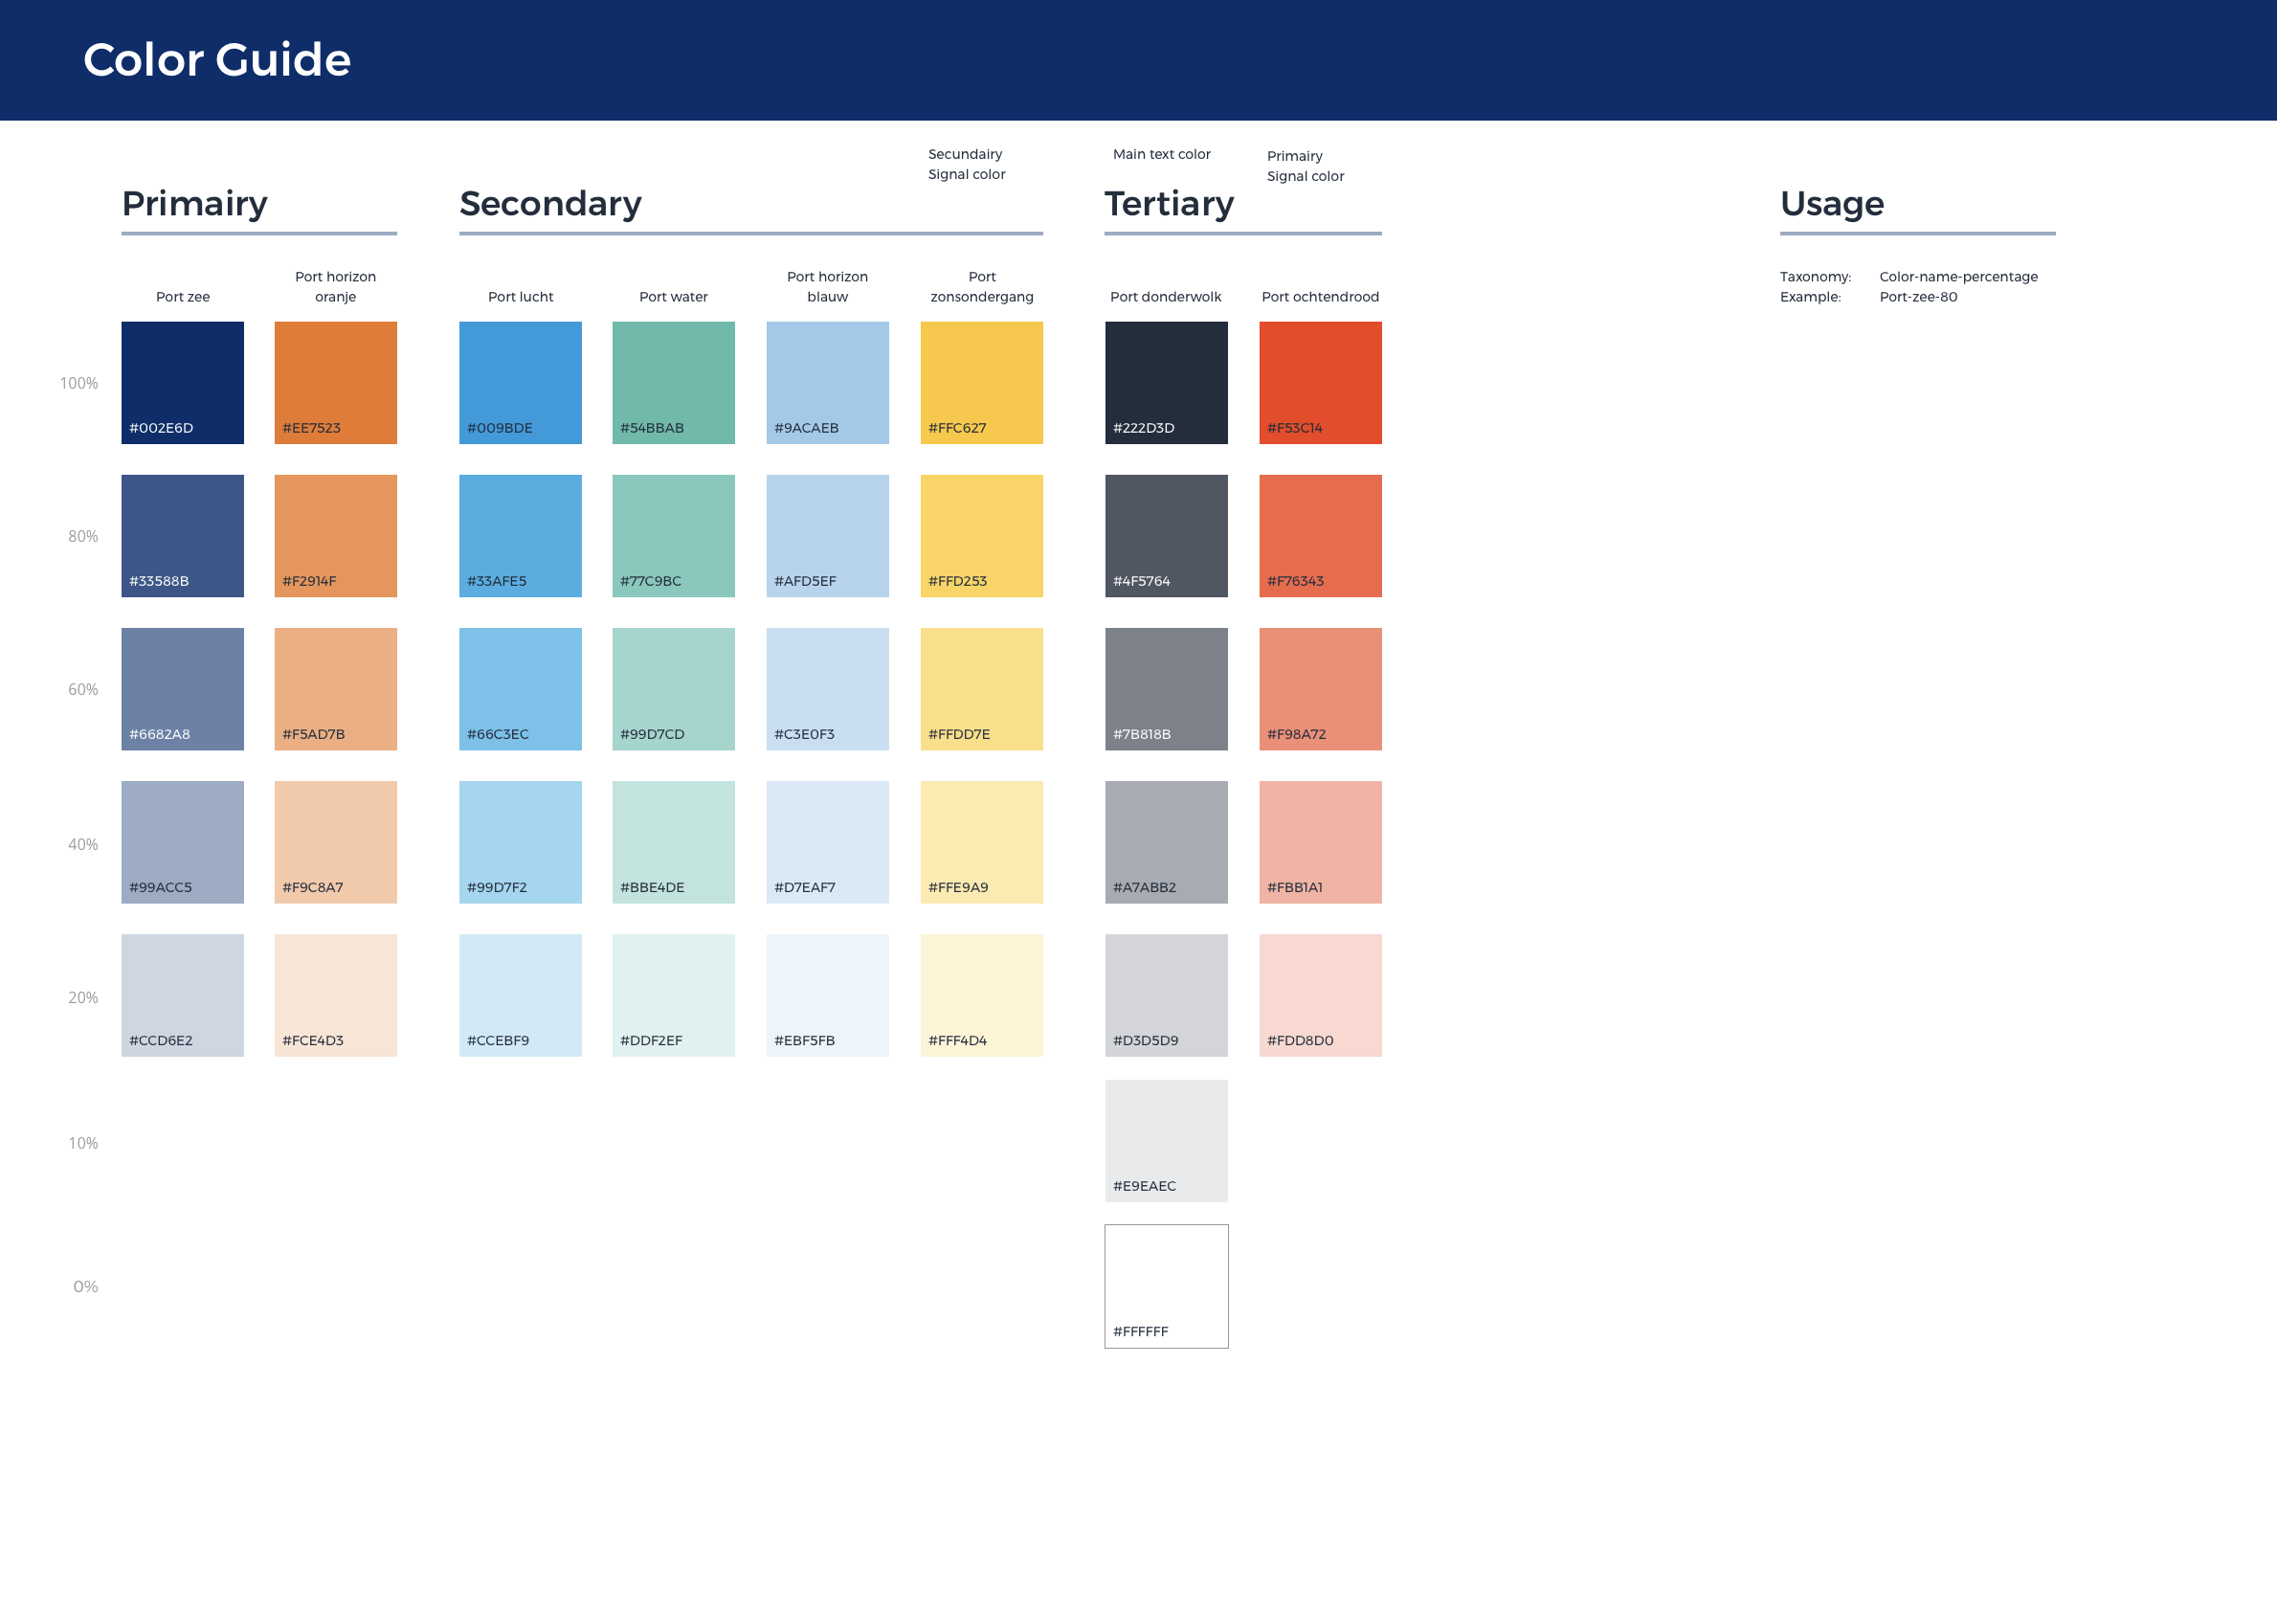Image resolution: width=2277 pixels, height=1610 pixels.
Task: Click the Main text color label
Action: pos(1161,154)
